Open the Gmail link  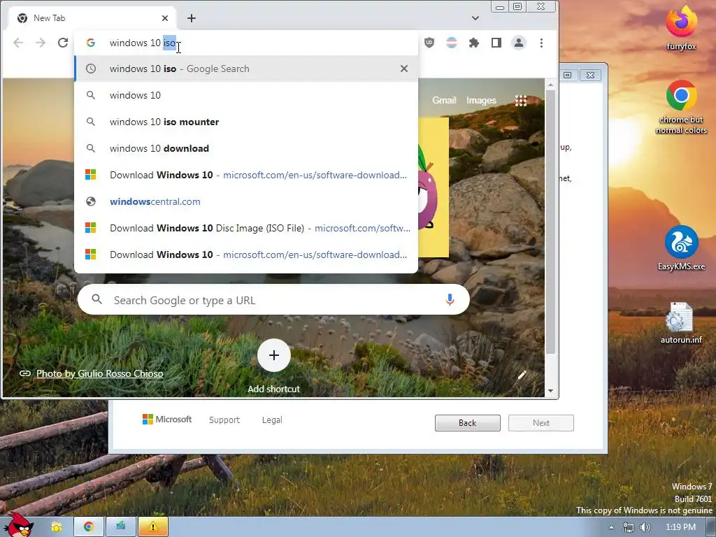pos(444,100)
